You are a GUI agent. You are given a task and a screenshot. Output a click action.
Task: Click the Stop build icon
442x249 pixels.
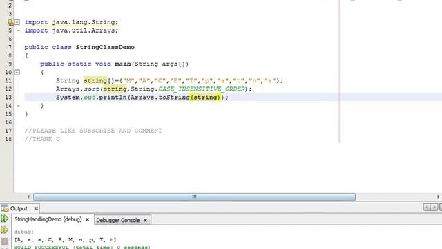pyautogui.click(x=5, y=241)
